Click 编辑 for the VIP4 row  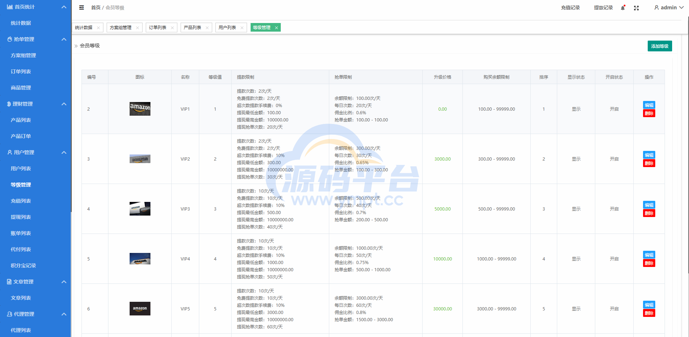click(x=649, y=255)
